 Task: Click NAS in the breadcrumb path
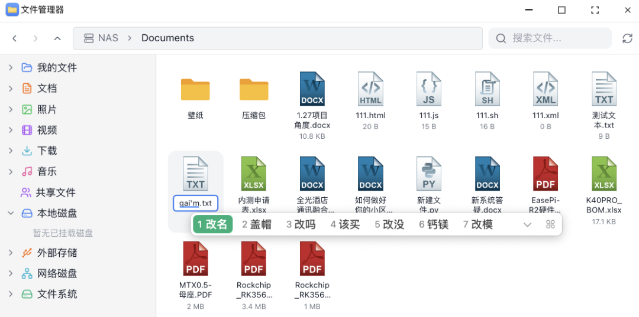[x=108, y=38]
